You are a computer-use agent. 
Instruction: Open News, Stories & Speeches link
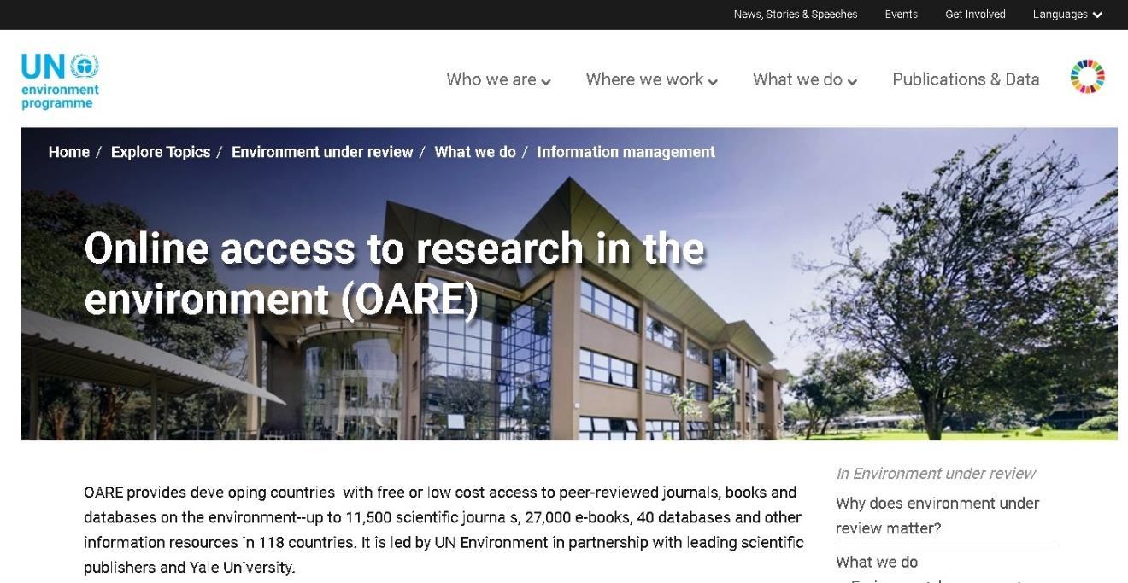pos(795,15)
